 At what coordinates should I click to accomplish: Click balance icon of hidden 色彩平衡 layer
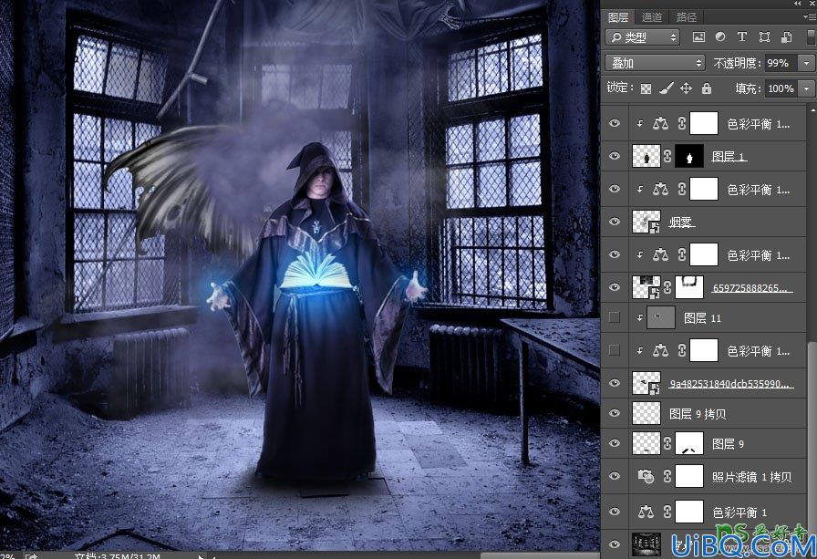(660, 350)
